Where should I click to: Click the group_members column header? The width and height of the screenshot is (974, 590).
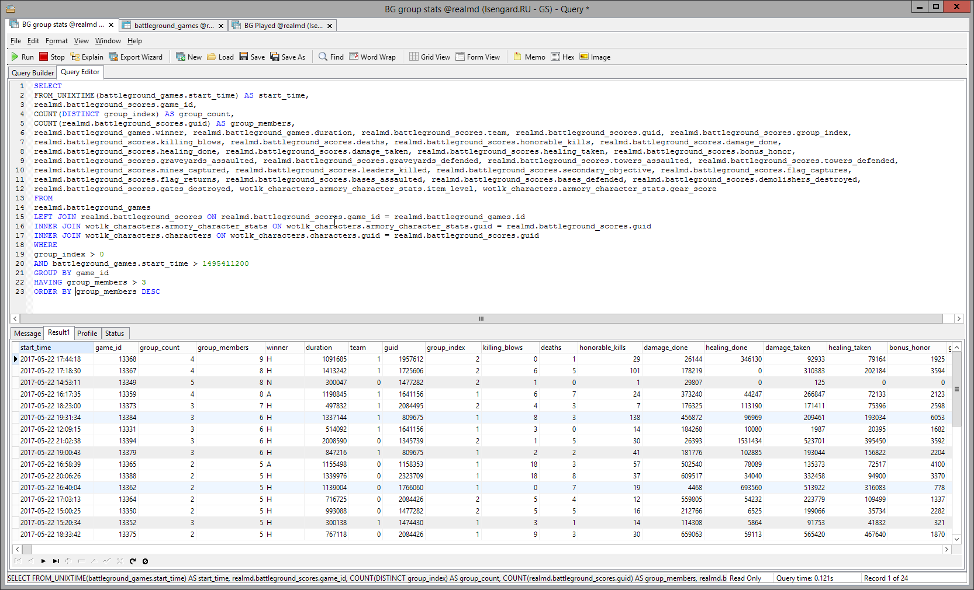tap(230, 348)
